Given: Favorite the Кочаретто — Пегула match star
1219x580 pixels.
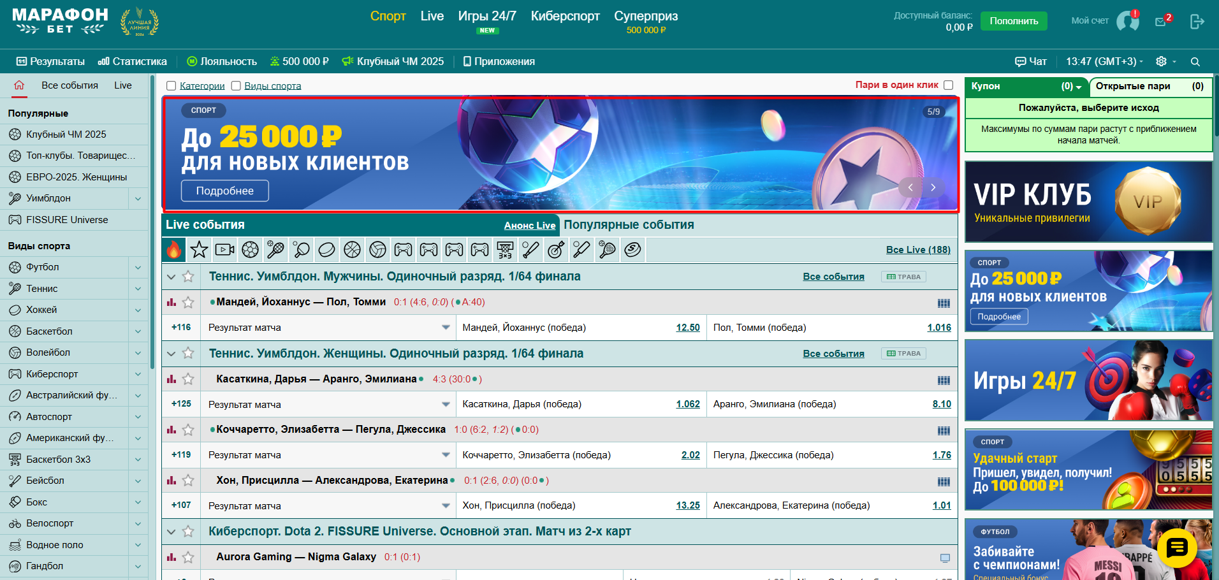Looking at the screenshot, I should (x=188, y=430).
